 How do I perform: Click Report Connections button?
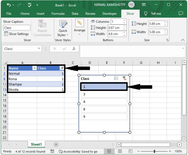(x=42, y=28)
